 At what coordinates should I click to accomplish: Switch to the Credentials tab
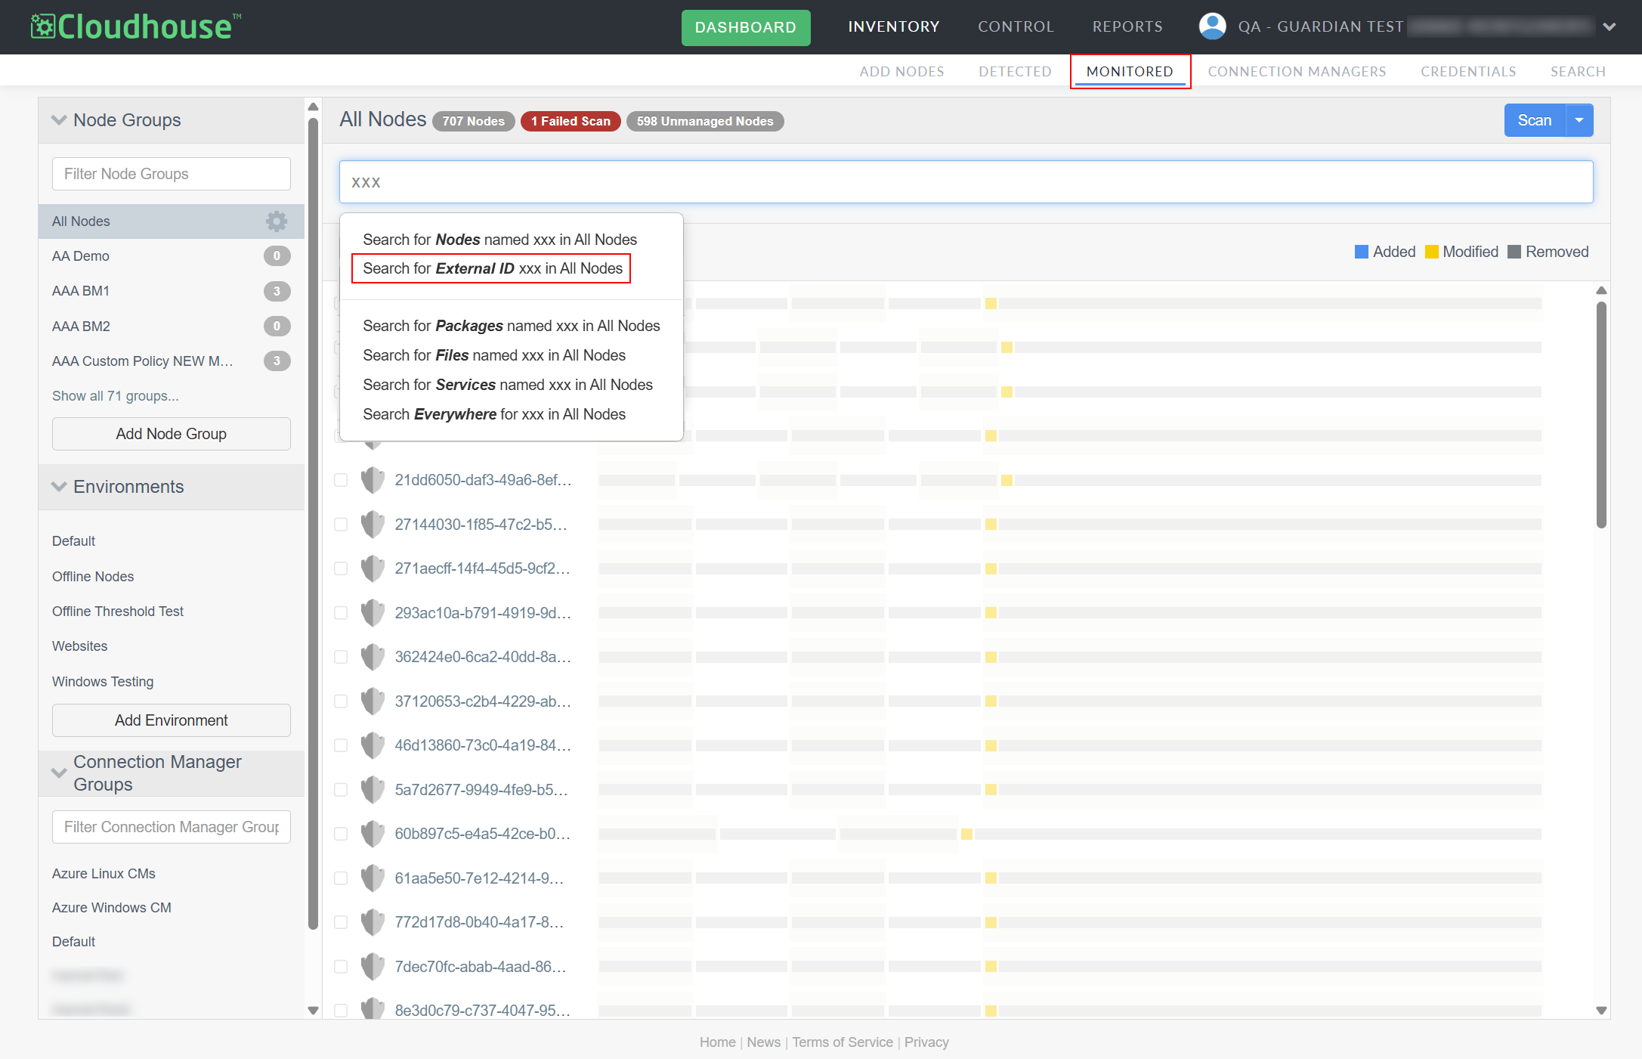(1467, 71)
